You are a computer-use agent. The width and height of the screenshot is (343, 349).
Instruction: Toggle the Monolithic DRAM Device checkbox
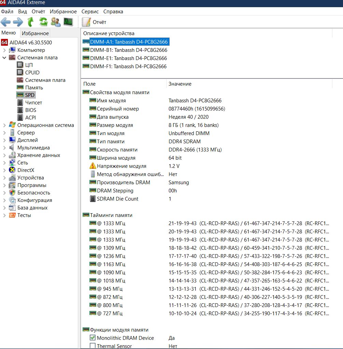(x=92, y=338)
